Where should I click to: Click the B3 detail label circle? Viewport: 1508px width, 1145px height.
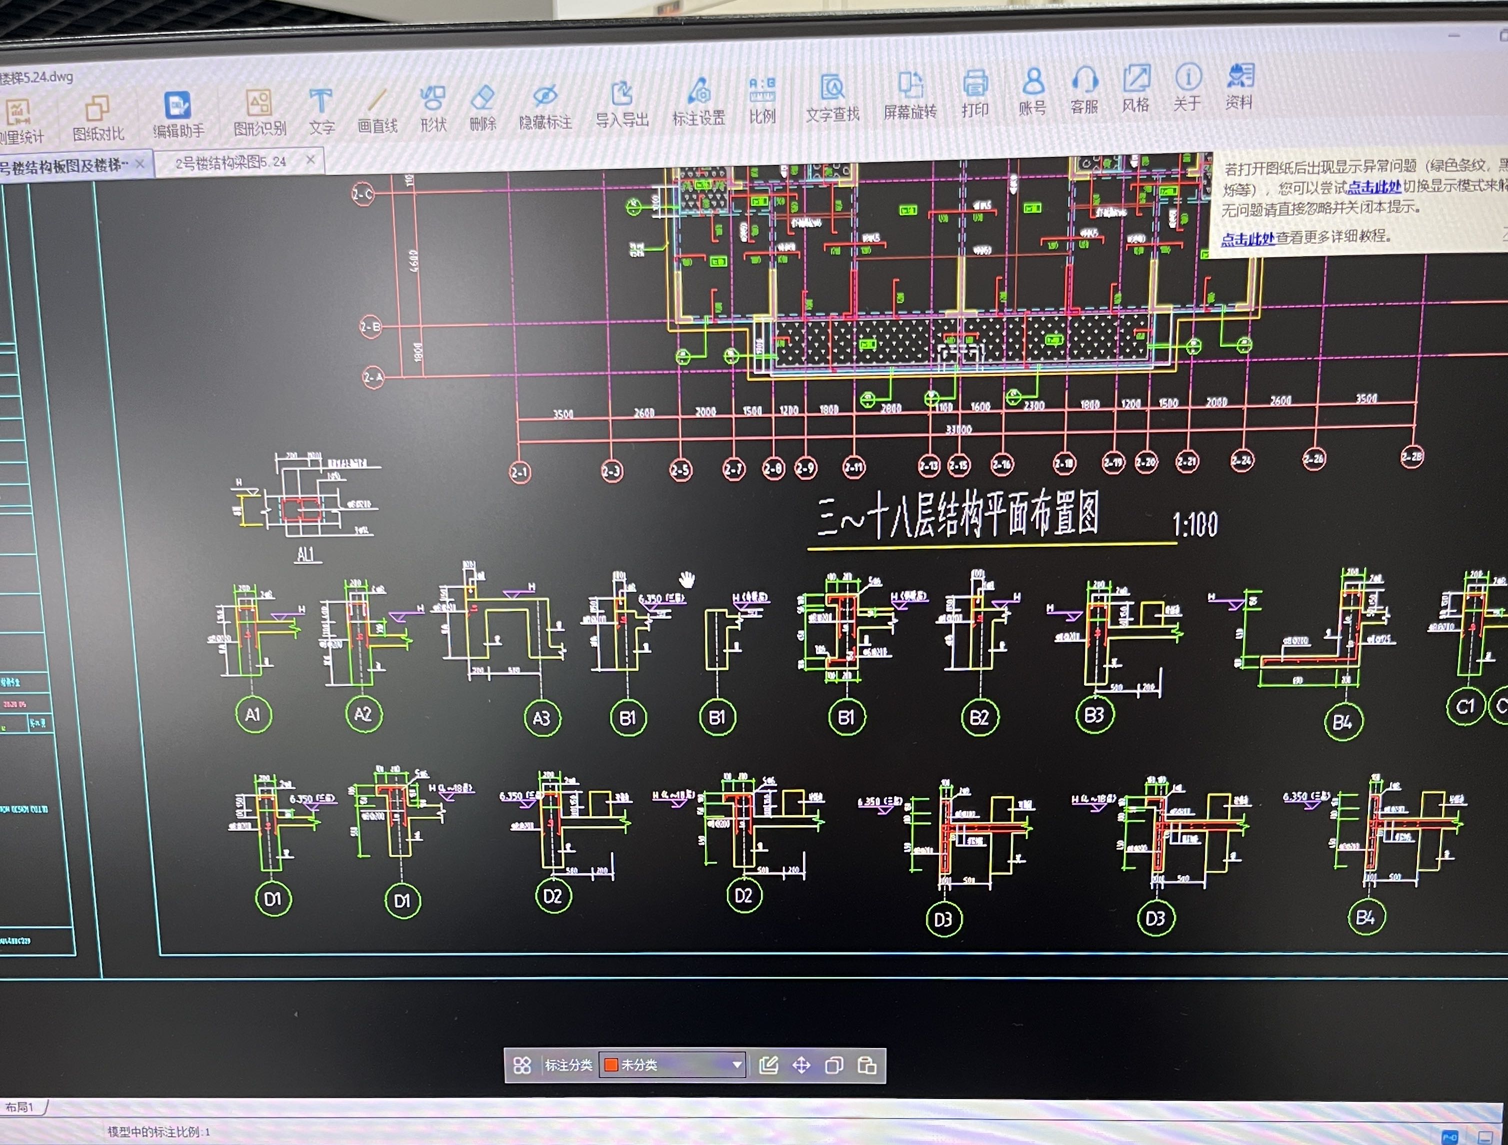pos(1095,715)
